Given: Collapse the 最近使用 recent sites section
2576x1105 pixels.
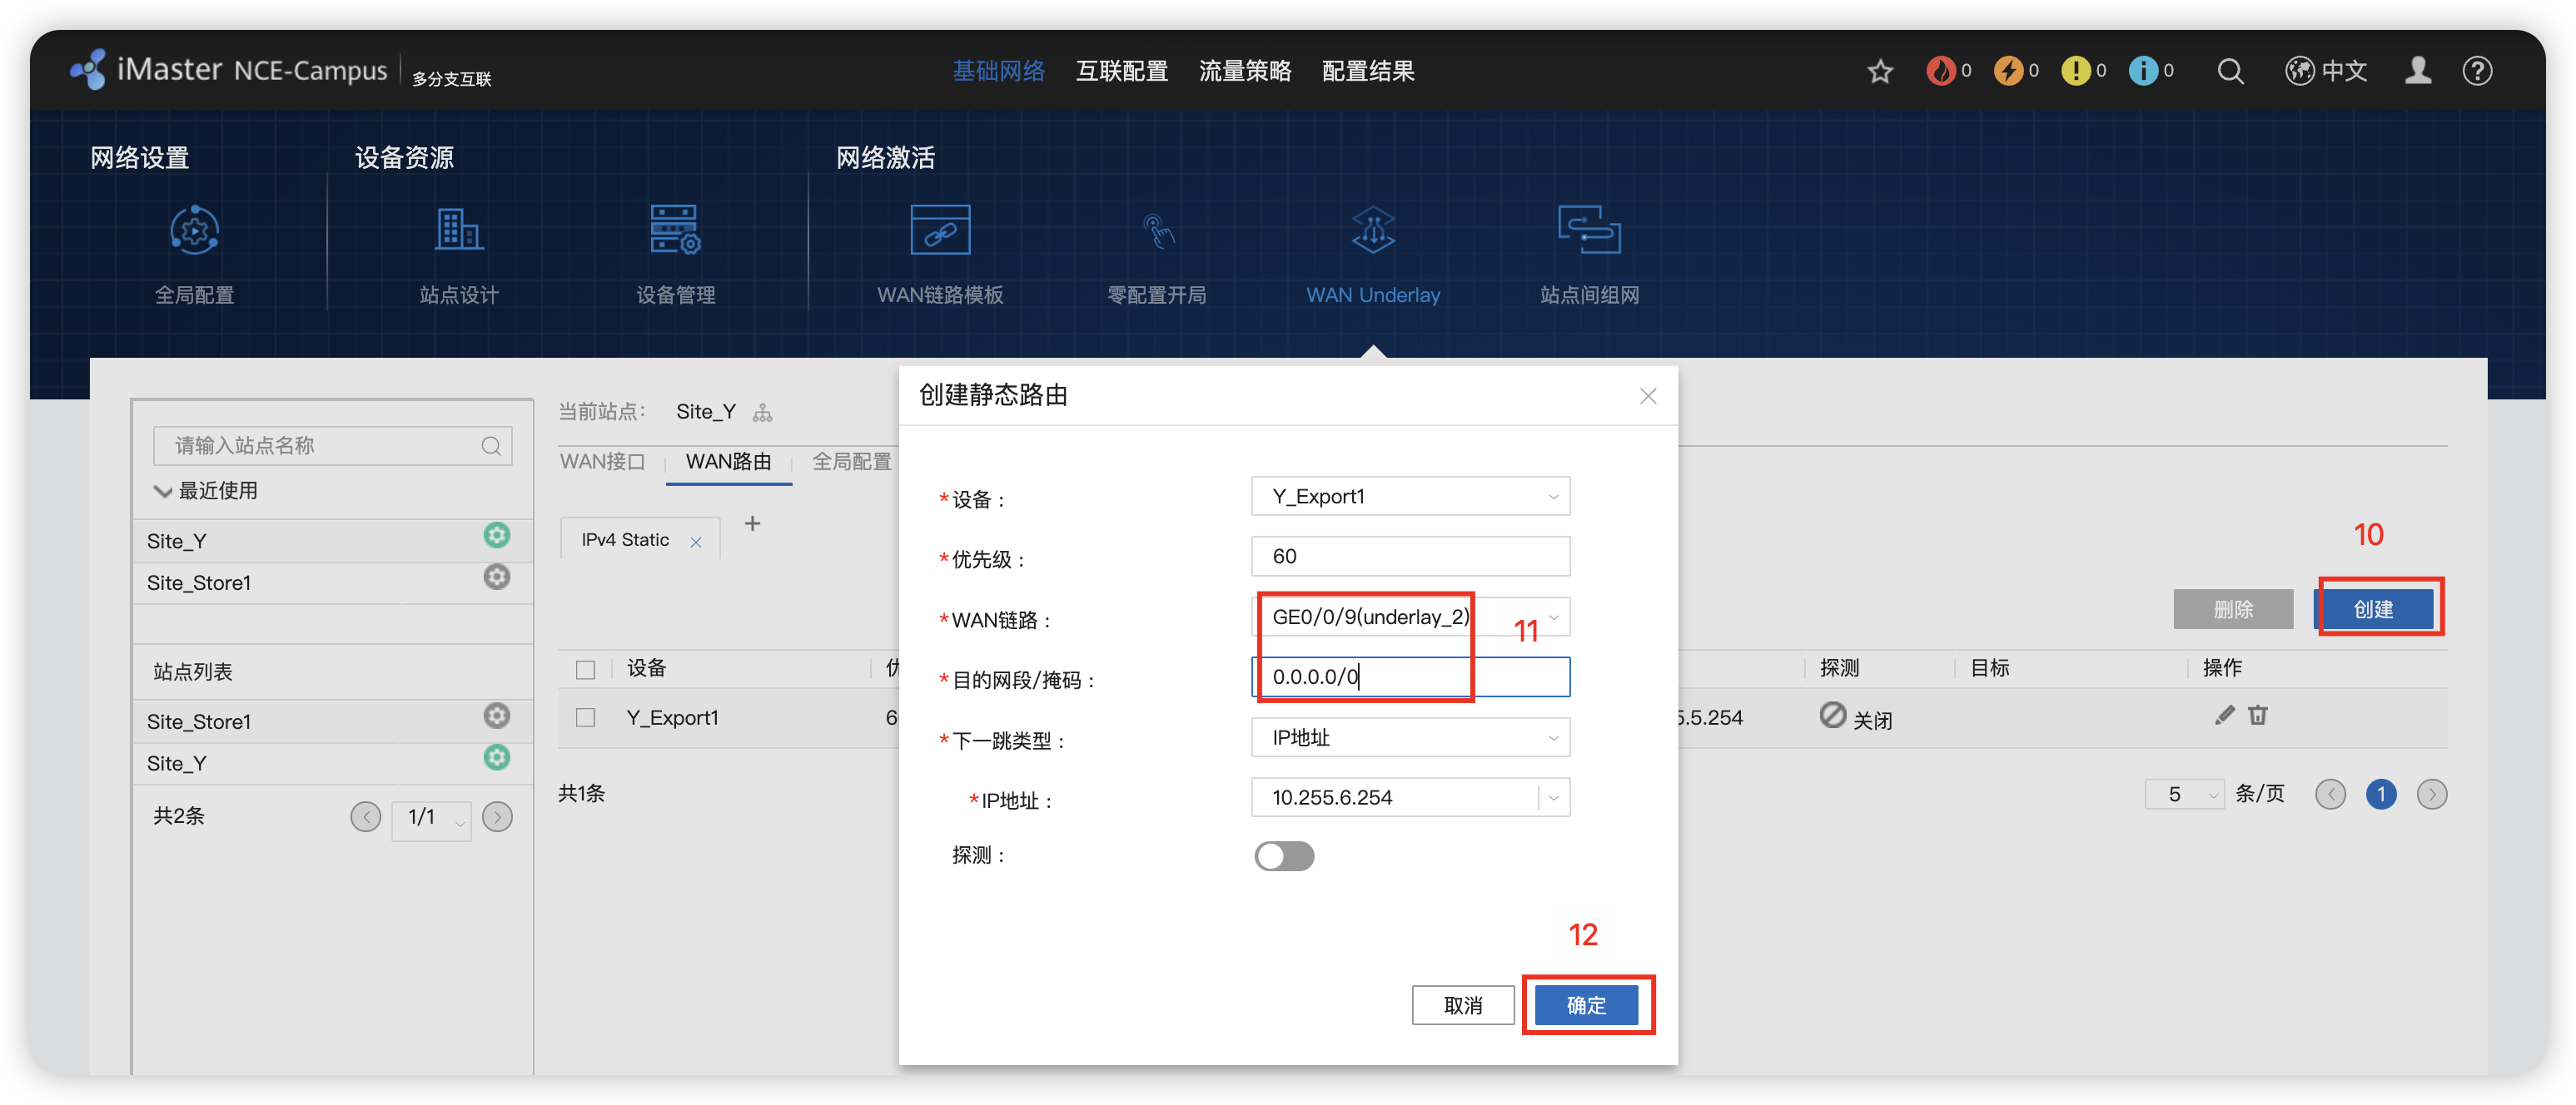Looking at the screenshot, I should coord(163,491).
